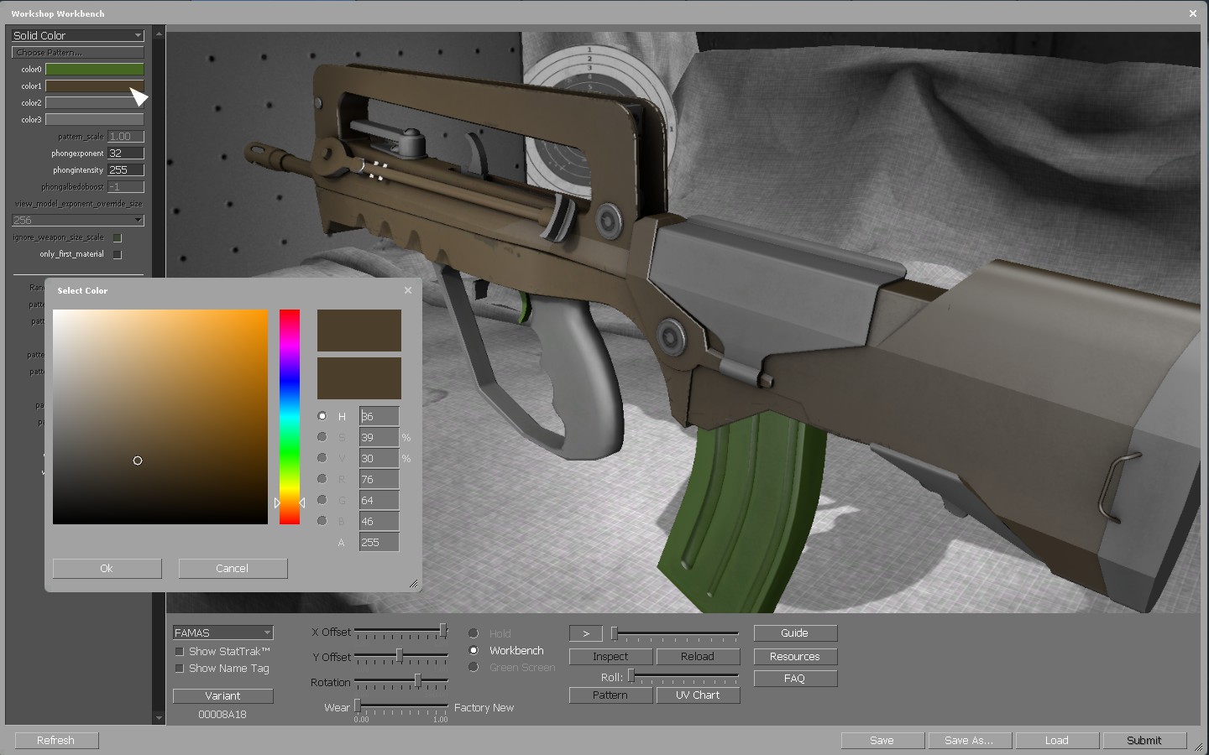Click the Choose Pattern button
Image resolution: width=1209 pixels, height=755 pixels.
78,52
